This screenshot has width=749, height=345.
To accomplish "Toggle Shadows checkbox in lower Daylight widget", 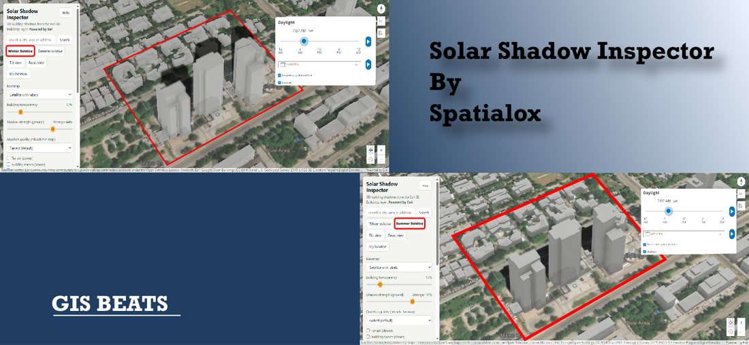I will click(644, 251).
